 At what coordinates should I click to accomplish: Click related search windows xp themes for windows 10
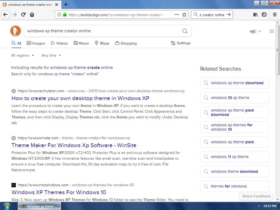click(235, 127)
